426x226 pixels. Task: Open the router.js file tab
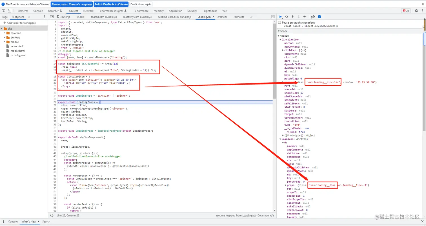click(63, 17)
